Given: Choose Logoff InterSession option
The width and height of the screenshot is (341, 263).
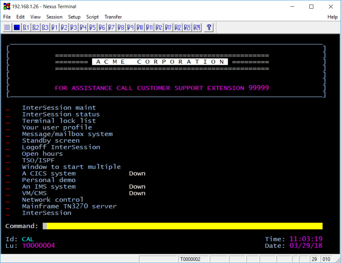Looking at the screenshot, I should click(61, 147).
